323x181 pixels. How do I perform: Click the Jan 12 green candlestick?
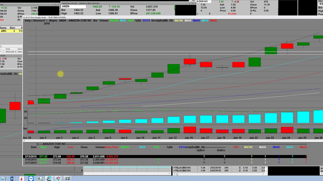pos(174,69)
